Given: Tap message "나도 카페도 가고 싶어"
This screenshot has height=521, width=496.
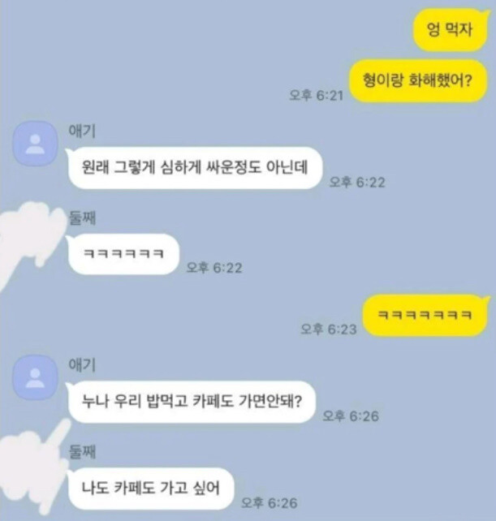Looking at the screenshot, I should (x=150, y=489).
